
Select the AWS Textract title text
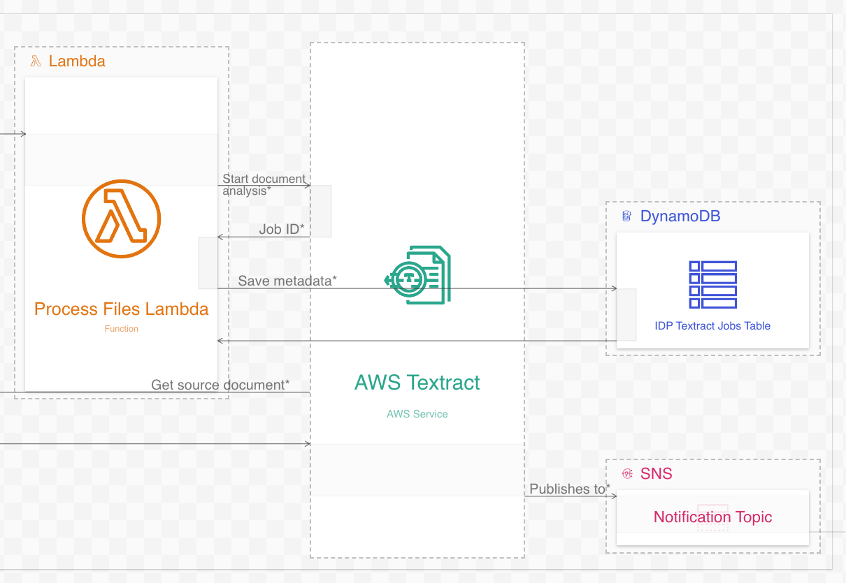tap(417, 383)
